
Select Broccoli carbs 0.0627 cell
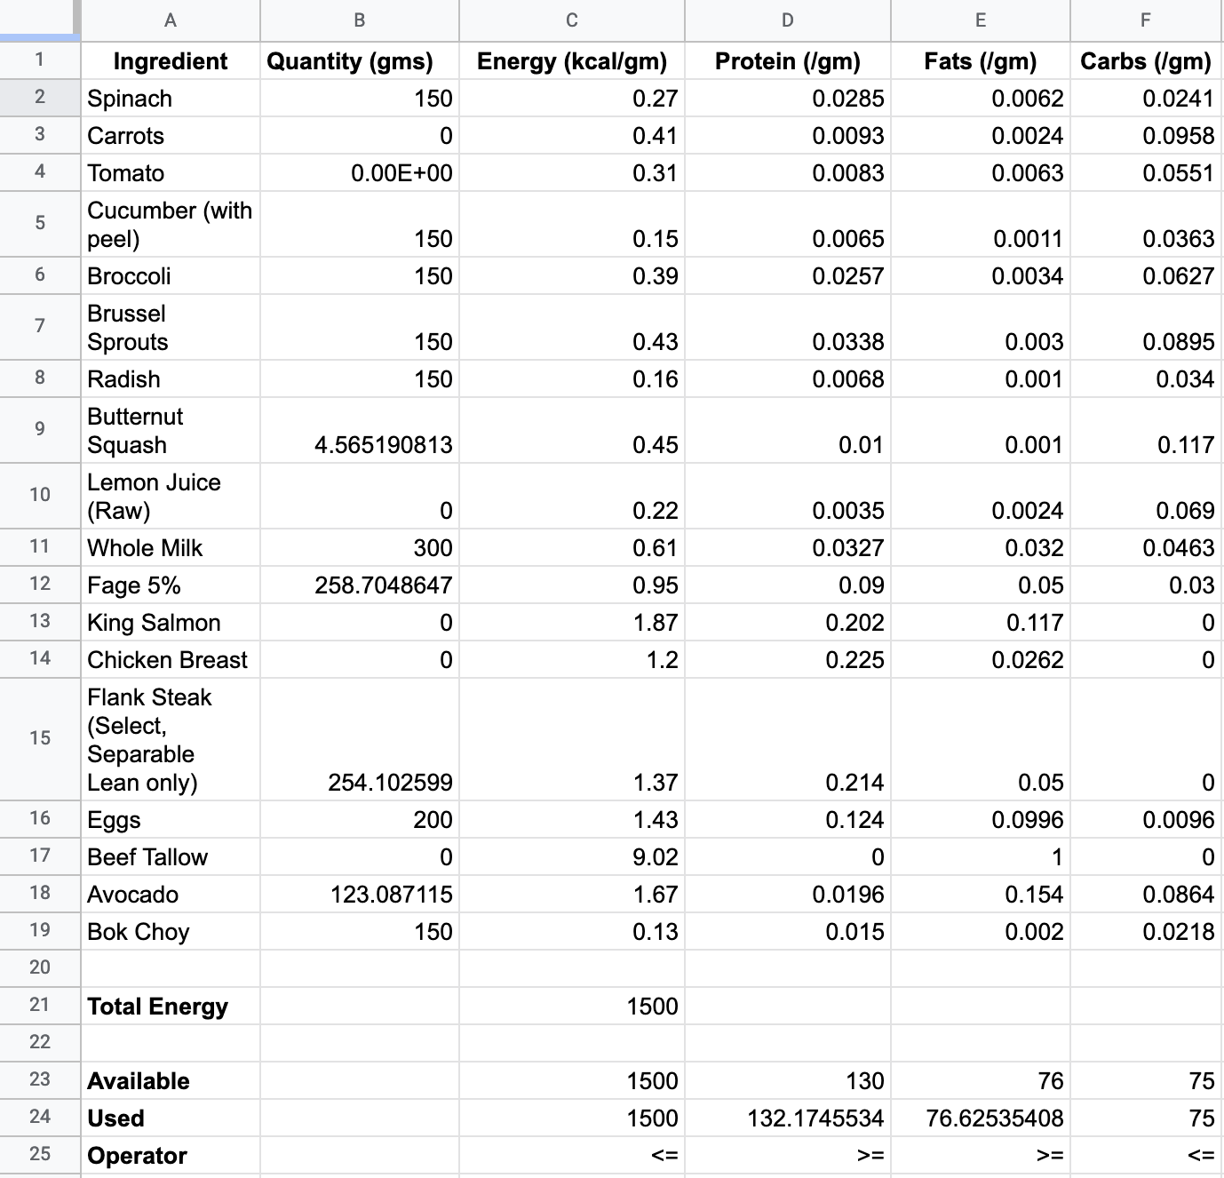[1146, 275]
